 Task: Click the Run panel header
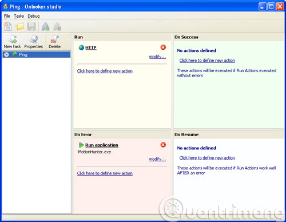tap(122, 37)
